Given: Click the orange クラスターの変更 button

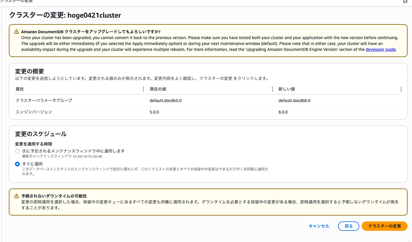Looking at the screenshot, I should click(x=385, y=226).
